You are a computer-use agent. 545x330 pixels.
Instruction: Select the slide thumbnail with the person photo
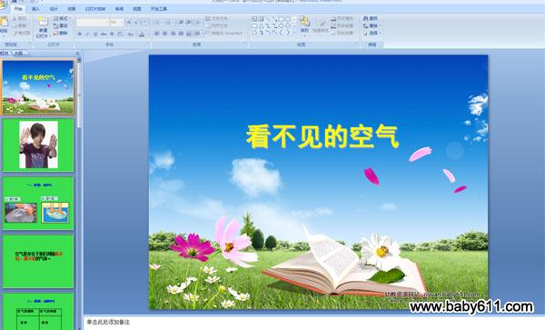38,145
